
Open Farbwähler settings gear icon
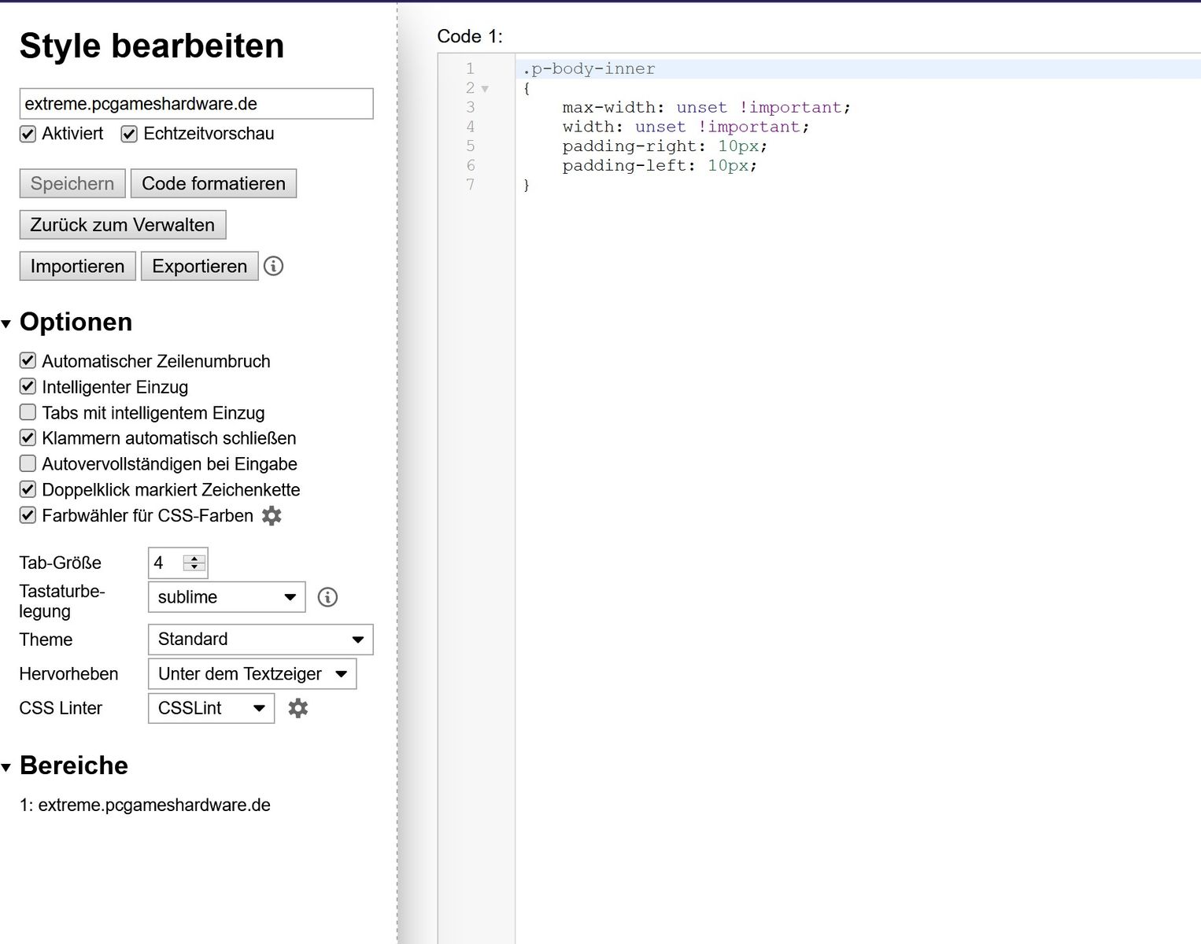(272, 516)
